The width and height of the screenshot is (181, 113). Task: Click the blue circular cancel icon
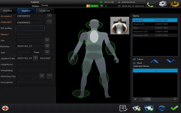(x=162, y=108)
